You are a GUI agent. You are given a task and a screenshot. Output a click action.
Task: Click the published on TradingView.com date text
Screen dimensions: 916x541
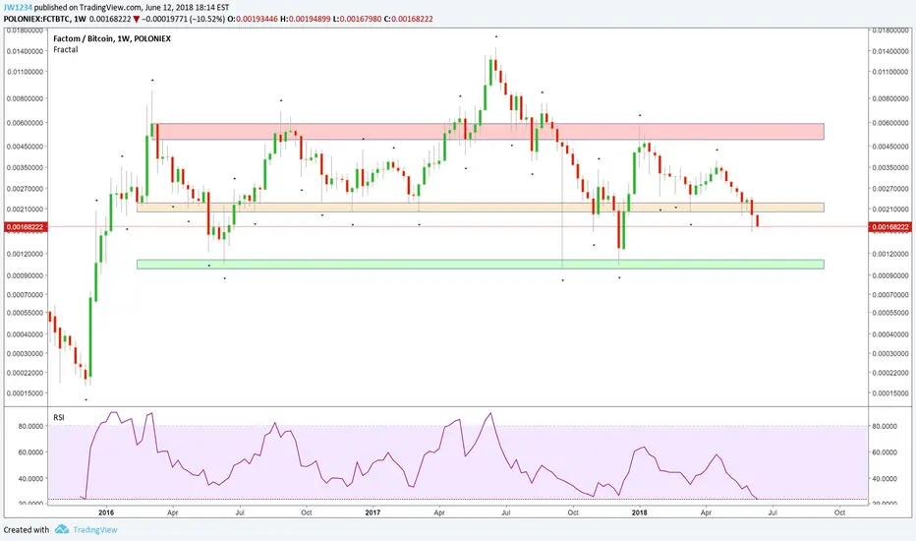click(x=132, y=8)
